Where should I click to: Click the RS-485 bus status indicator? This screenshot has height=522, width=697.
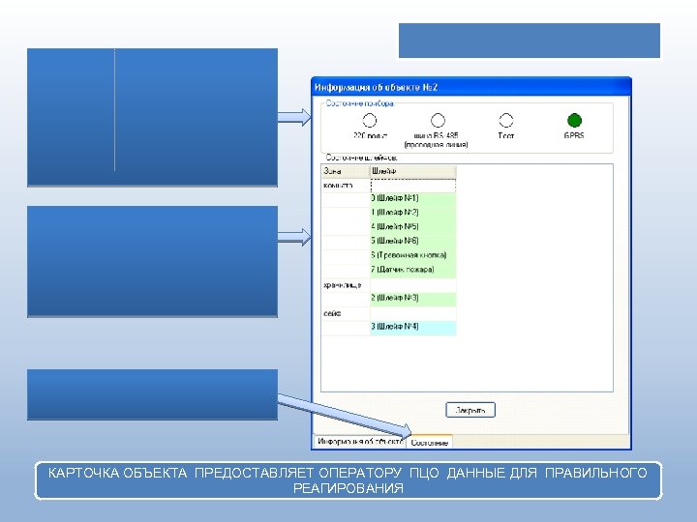[438, 120]
